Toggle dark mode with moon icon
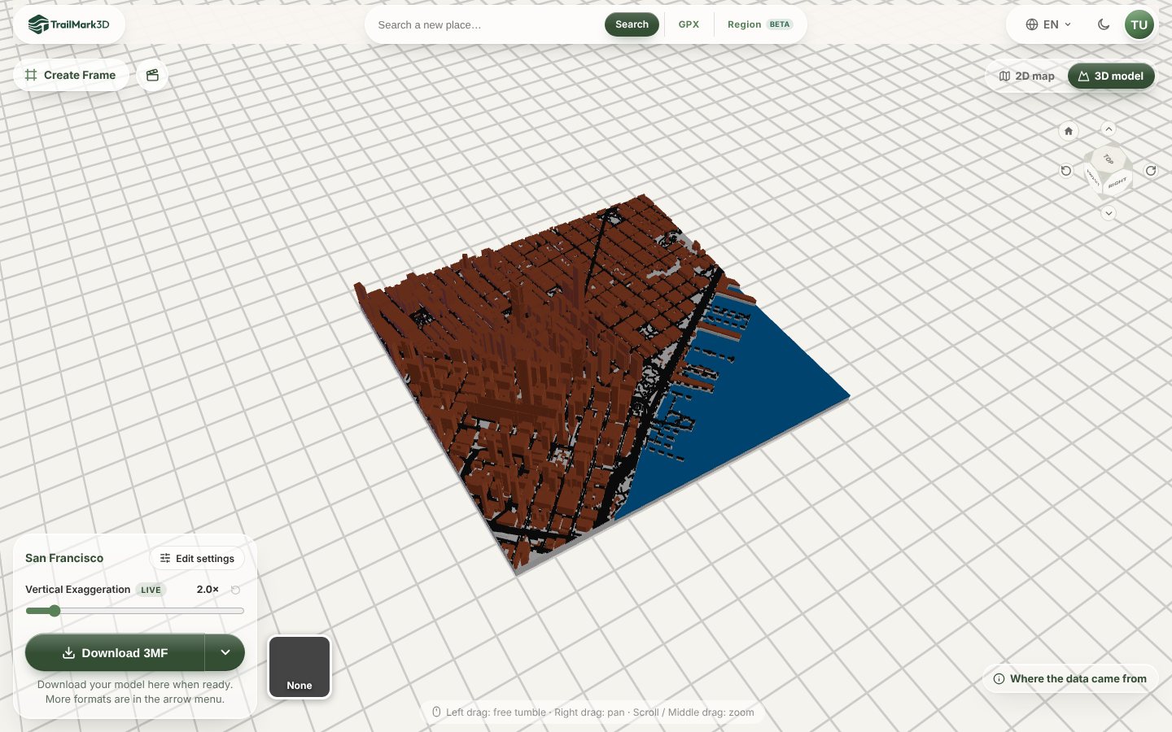The image size is (1172, 732). [x=1104, y=24]
